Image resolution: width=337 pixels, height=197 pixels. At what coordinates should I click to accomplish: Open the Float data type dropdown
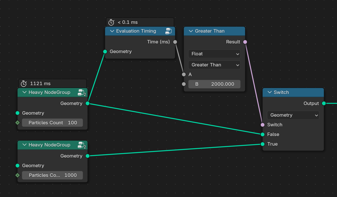coord(214,54)
